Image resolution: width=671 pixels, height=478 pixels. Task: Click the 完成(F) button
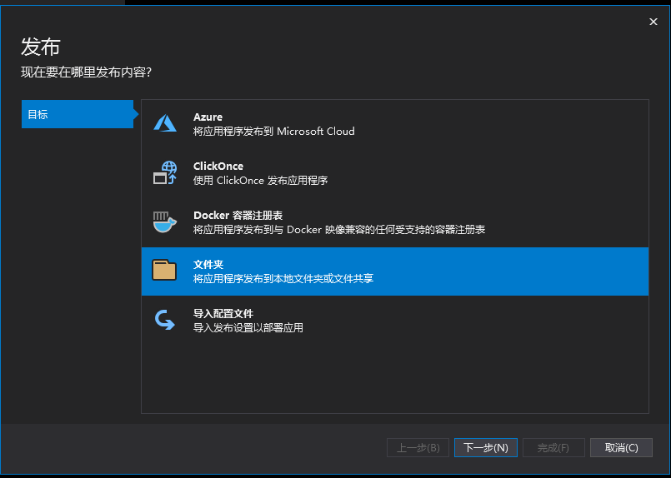553,448
